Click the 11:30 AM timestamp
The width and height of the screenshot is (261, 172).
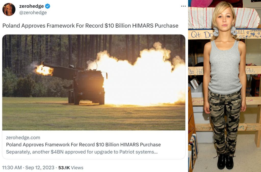[12, 167]
